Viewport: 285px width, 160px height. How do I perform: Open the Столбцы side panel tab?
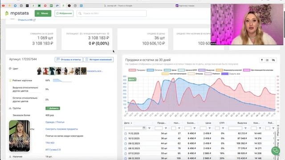coord(278,130)
